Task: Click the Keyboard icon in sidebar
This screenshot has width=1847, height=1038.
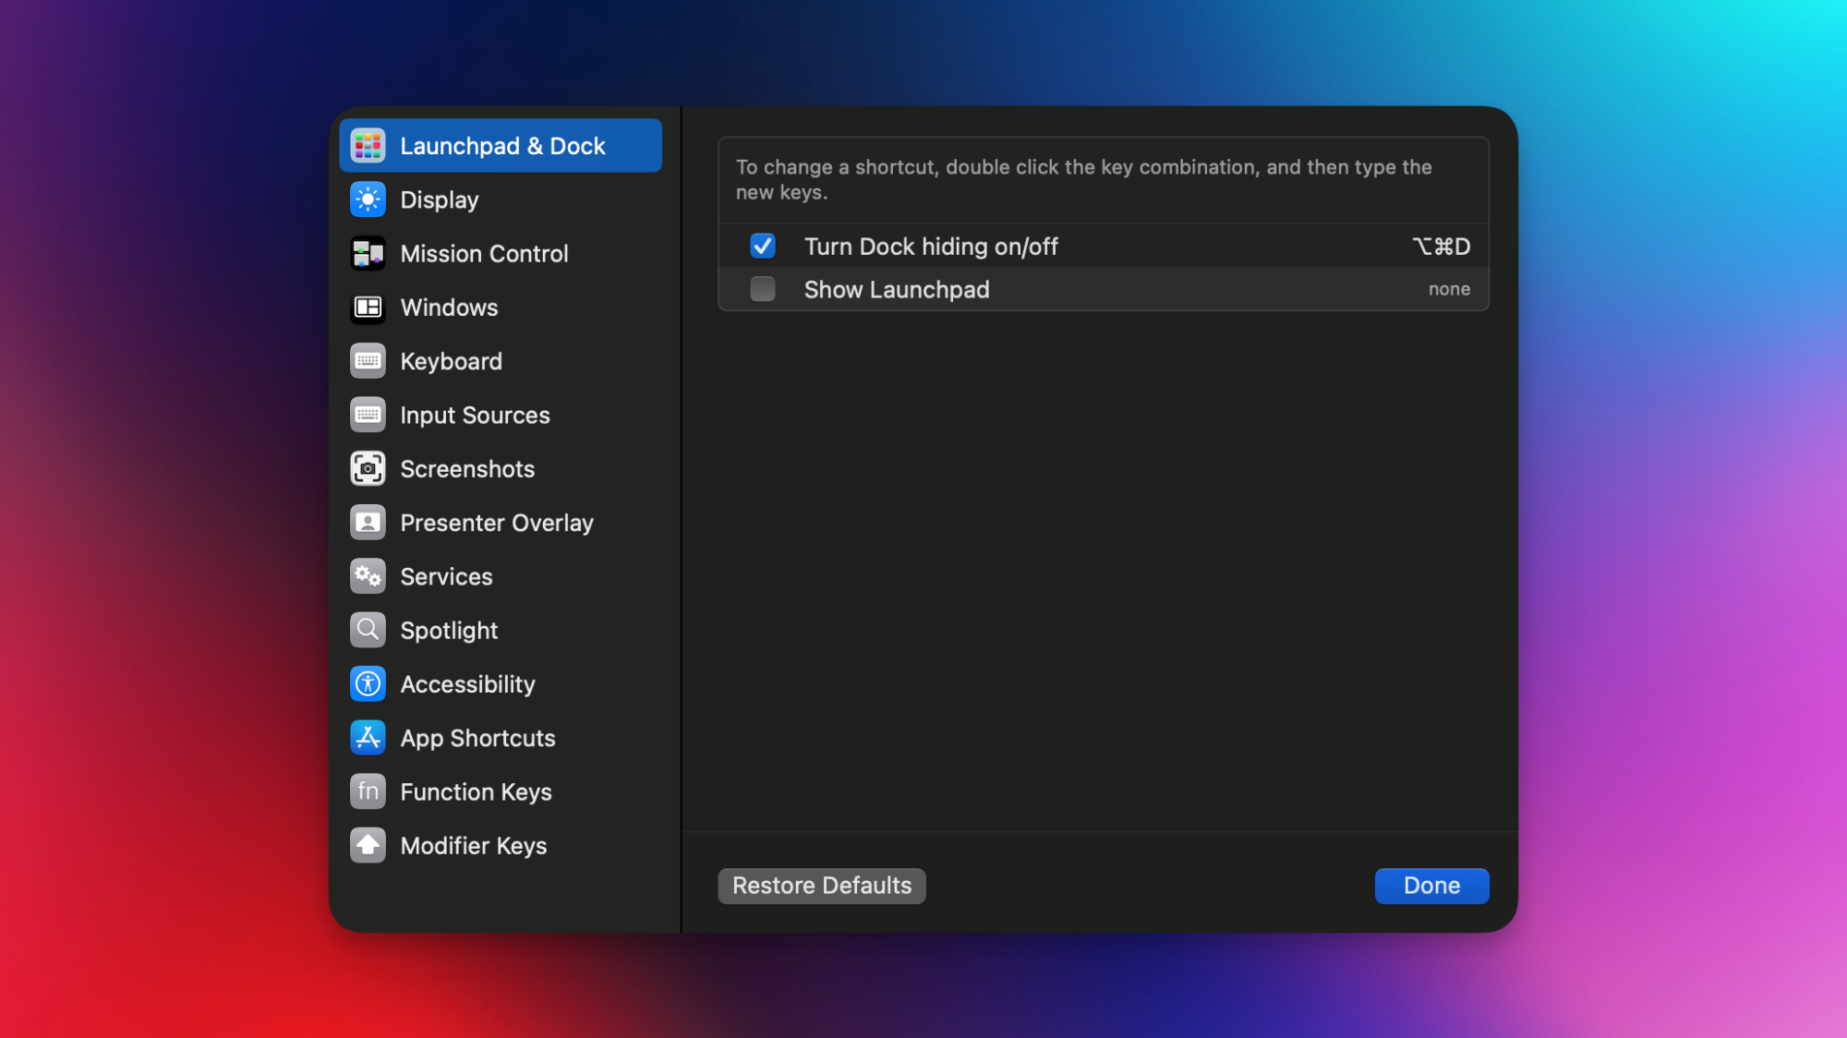Action: [x=368, y=361]
